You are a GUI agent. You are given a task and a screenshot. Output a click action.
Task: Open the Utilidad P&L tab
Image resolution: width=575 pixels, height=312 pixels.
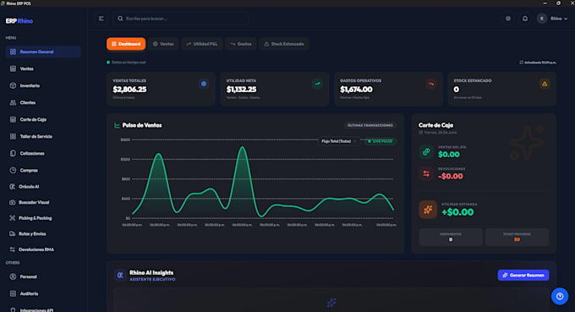[x=202, y=44]
